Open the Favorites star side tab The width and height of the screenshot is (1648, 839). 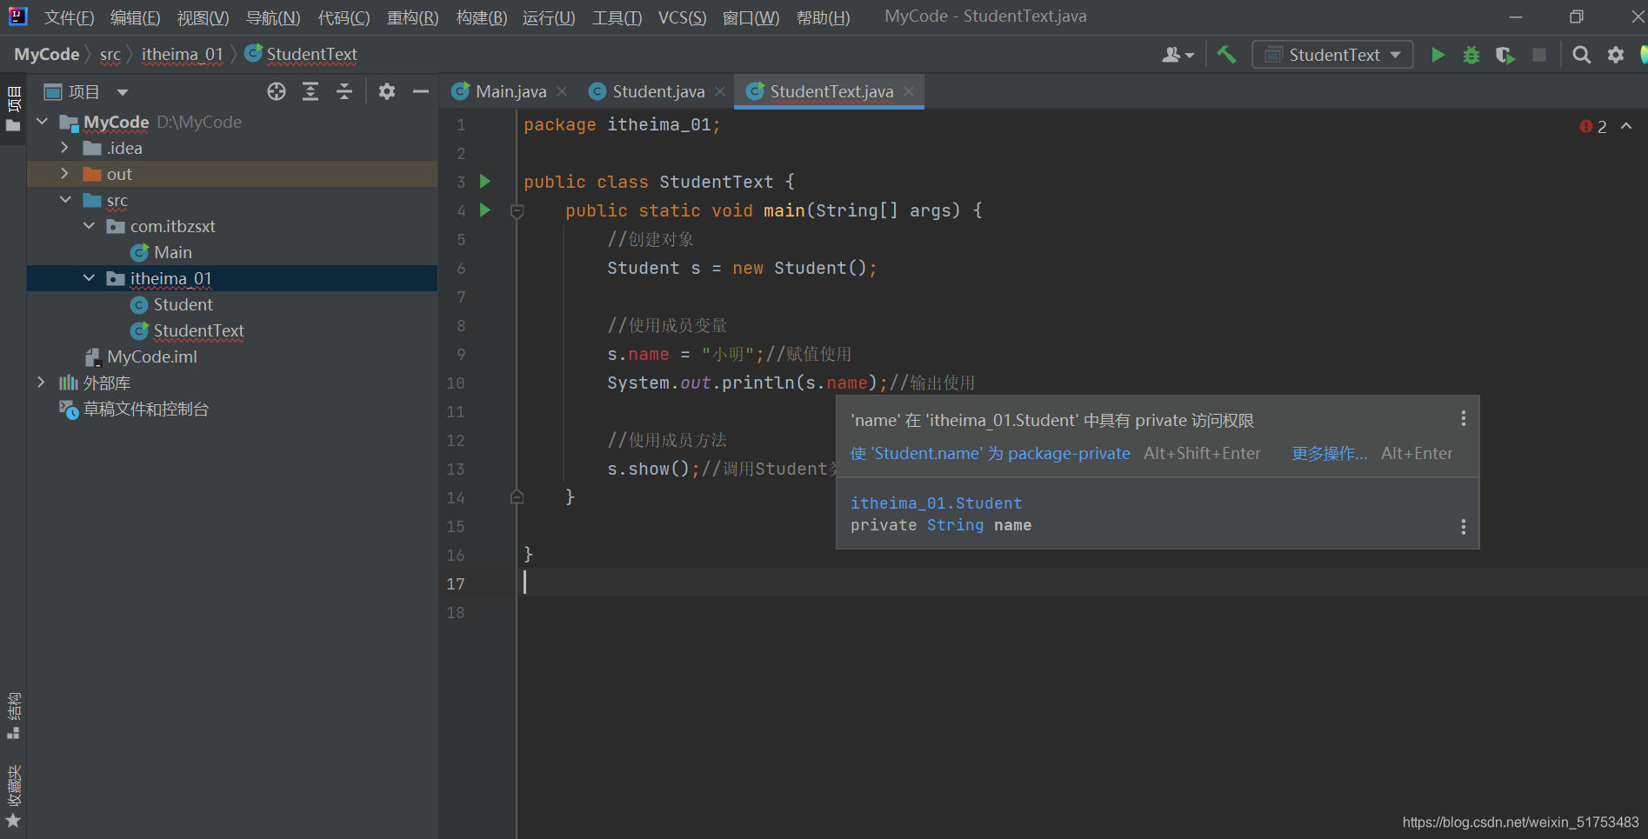(13, 797)
